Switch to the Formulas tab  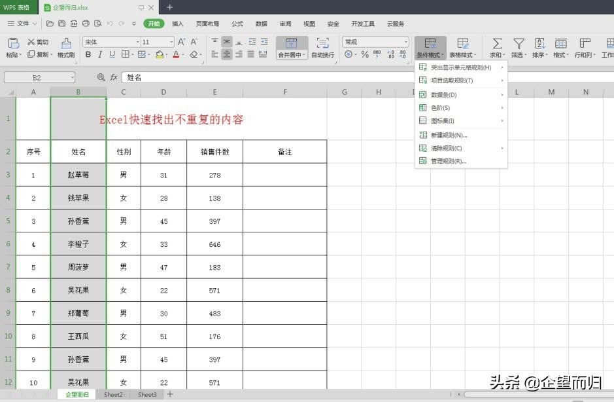tap(237, 24)
